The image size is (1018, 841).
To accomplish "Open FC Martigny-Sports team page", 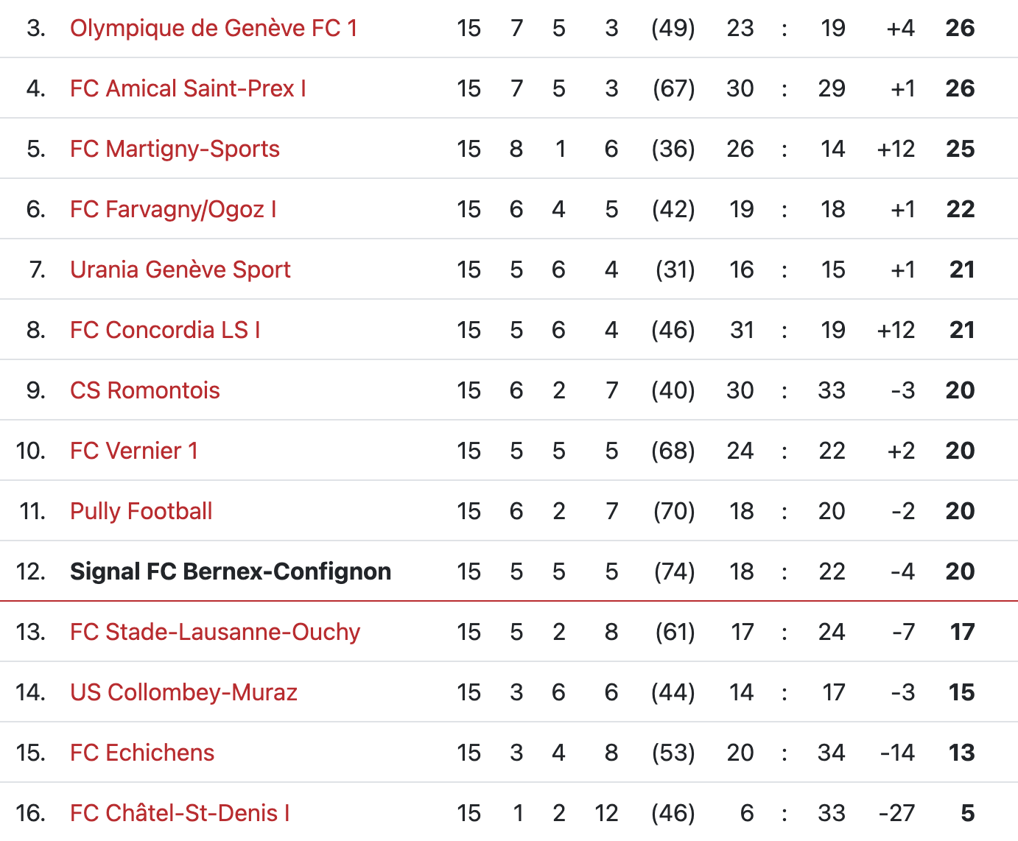I will click(175, 149).
